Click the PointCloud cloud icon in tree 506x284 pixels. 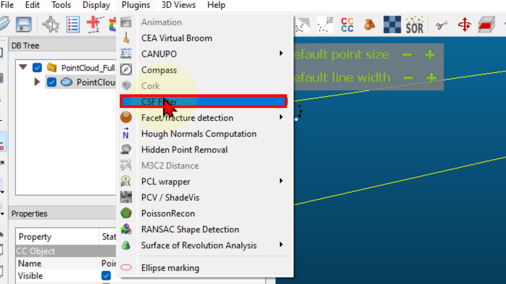point(66,82)
